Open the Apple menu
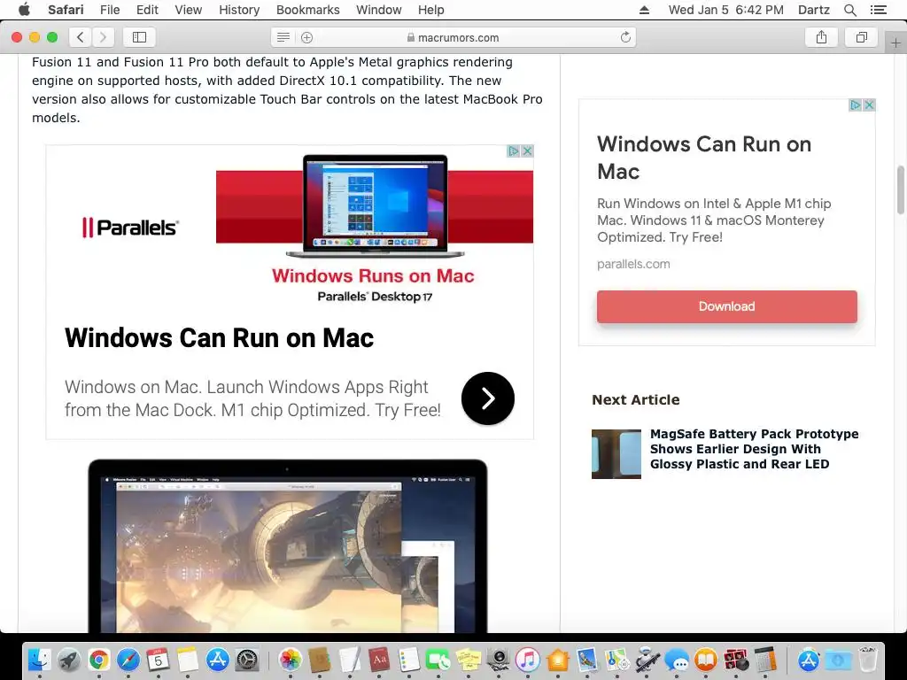This screenshot has height=680, width=907. [24, 10]
